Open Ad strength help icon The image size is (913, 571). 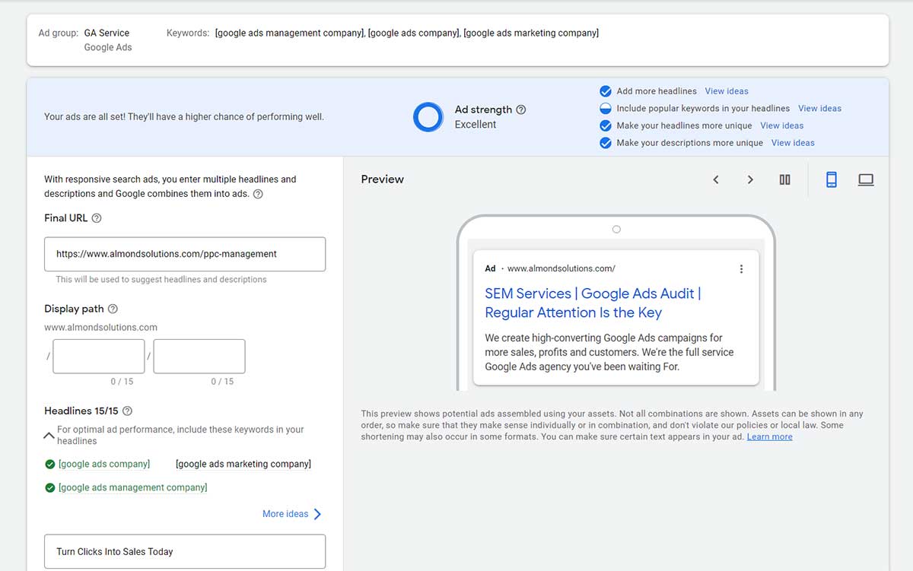pos(521,109)
